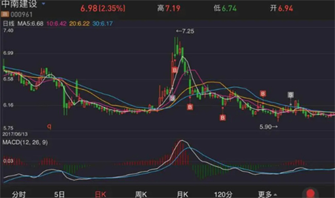
Task: Click the MA5:6.68 indicator label
Action: [x=30, y=24]
